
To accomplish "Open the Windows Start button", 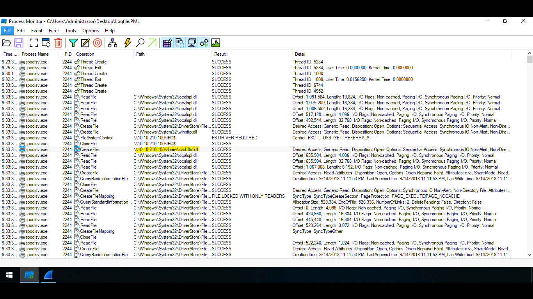I will (9, 275).
